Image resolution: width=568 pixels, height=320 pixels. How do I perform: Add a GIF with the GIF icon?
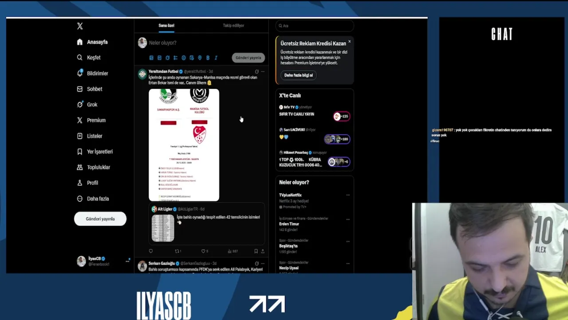click(x=159, y=58)
